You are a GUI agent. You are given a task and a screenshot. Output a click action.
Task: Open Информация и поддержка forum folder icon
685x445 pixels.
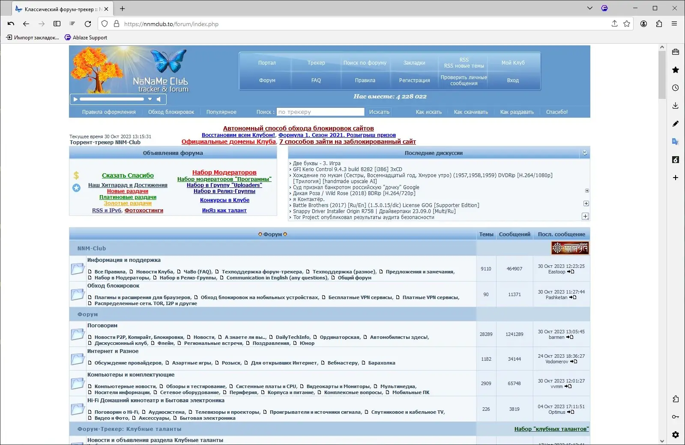tap(78, 269)
